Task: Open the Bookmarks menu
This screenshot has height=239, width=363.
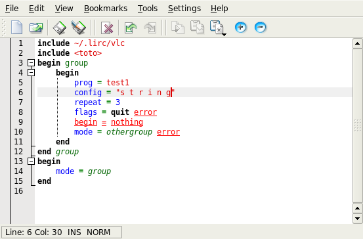Action: point(106,9)
